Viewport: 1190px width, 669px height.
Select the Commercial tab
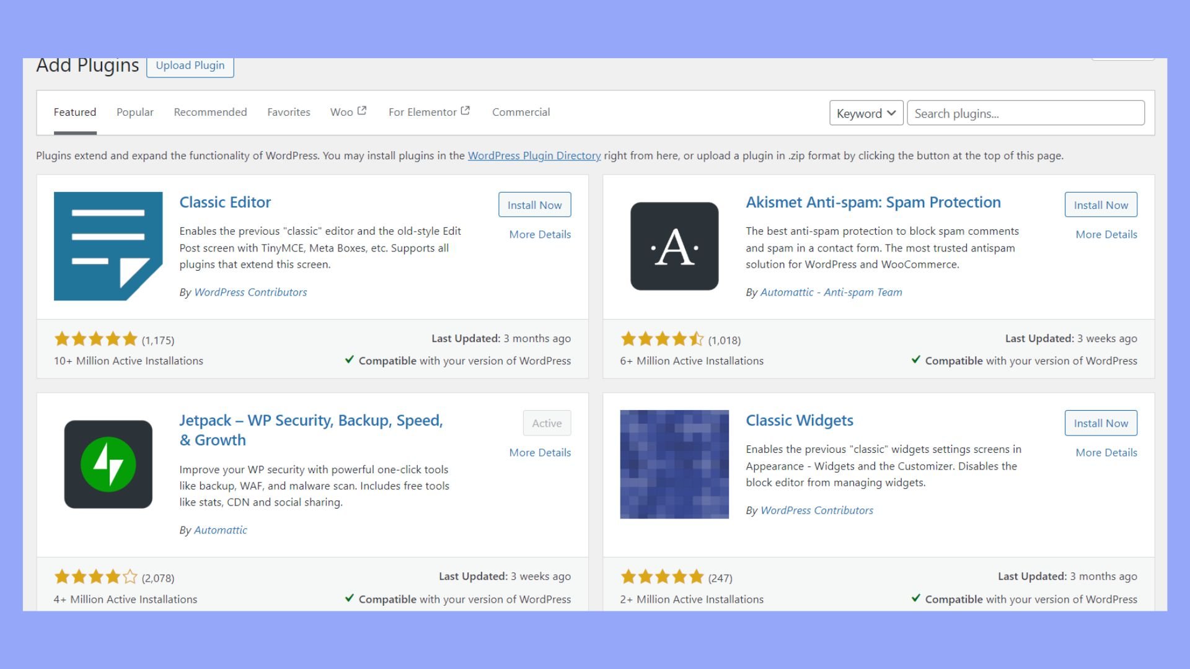[521, 112]
